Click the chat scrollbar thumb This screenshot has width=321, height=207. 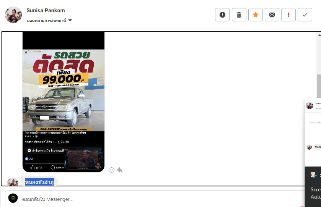(319, 87)
